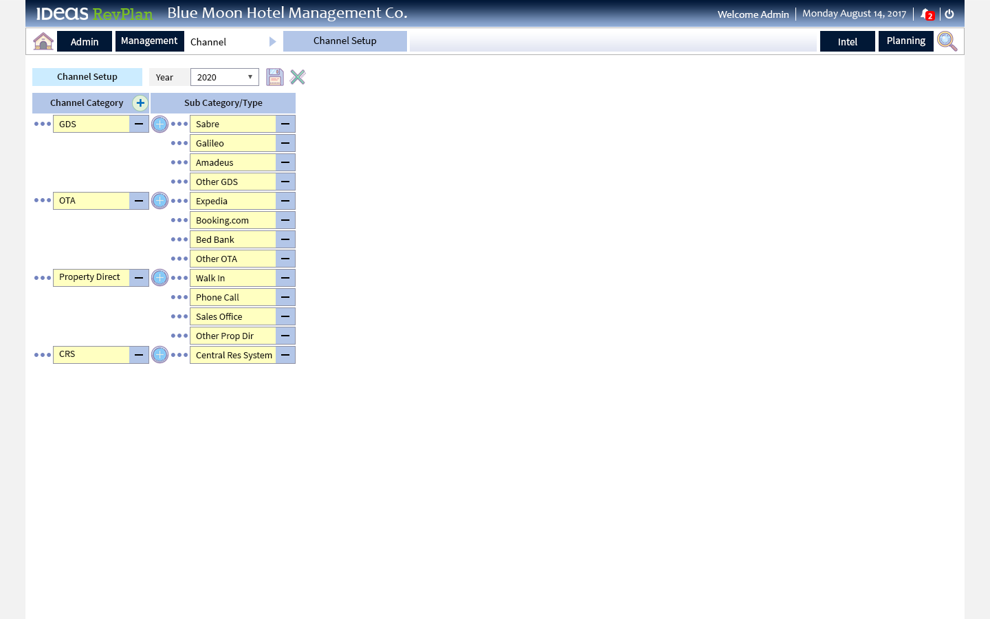Click the Intel button
This screenshot has width=990, height=619.
click(x=847, y=42)
